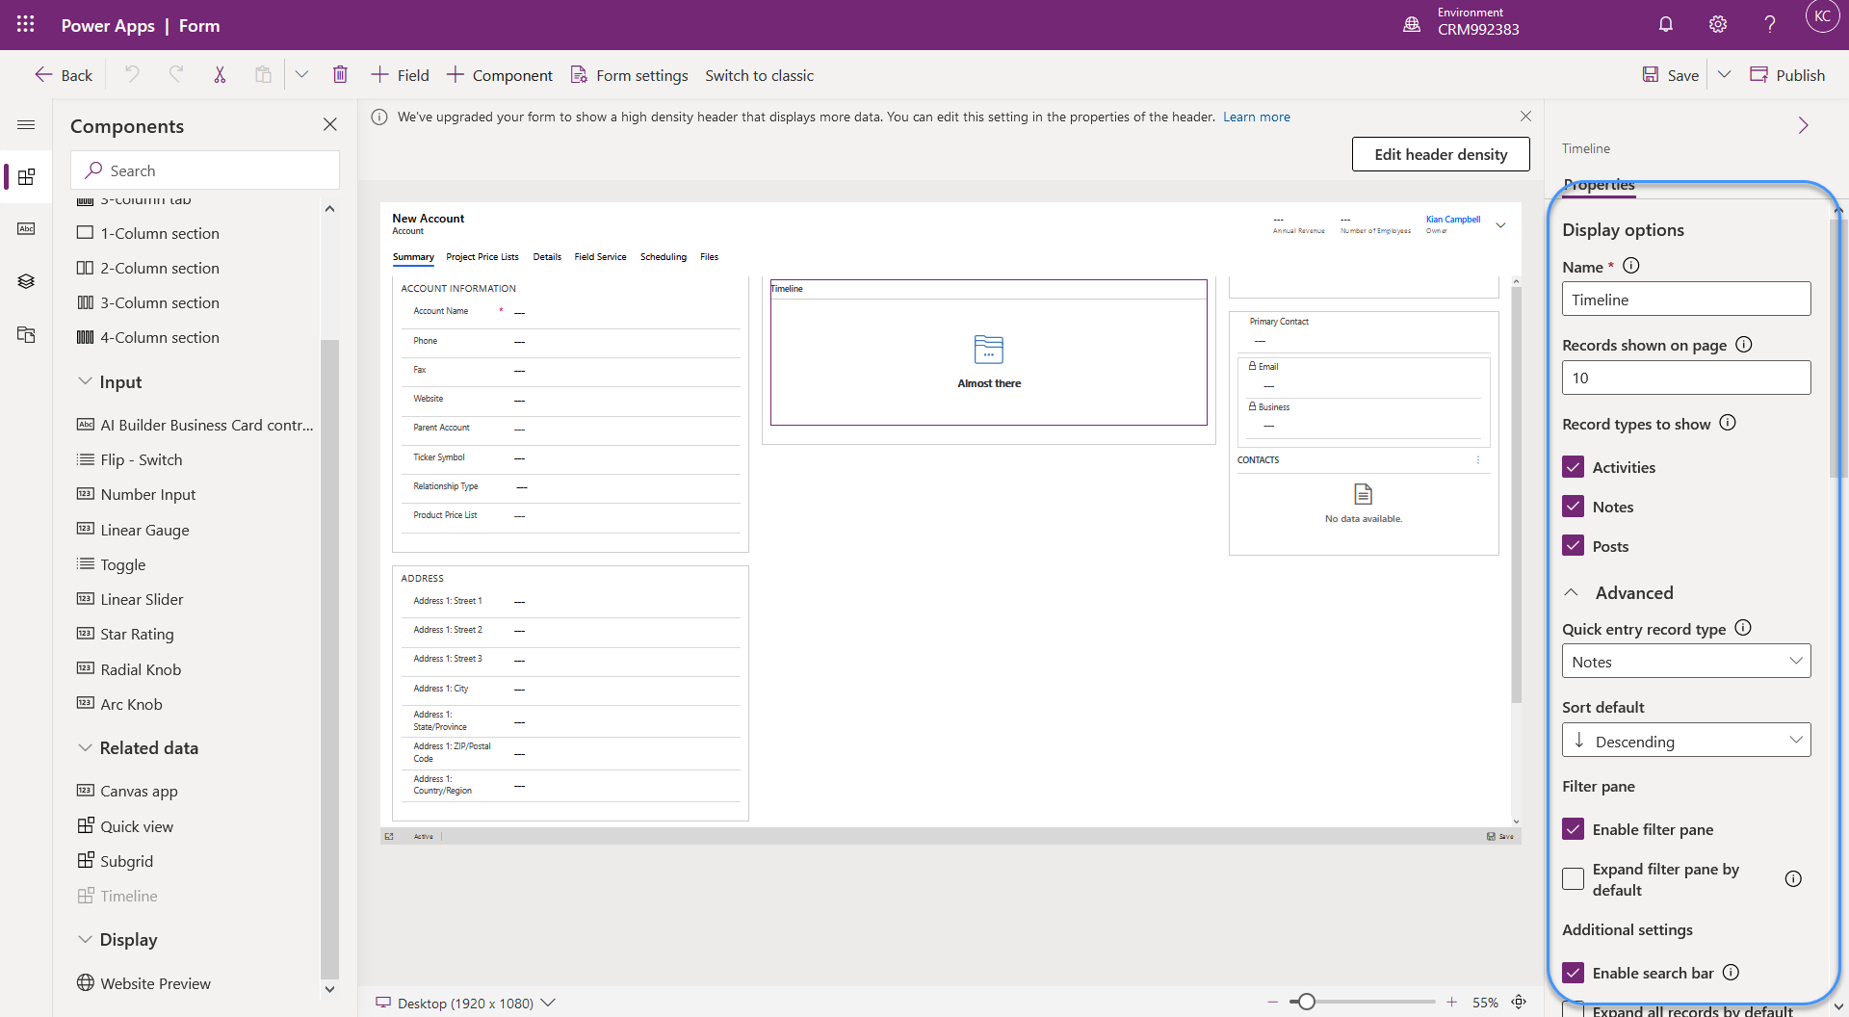The width and height of the screenshot is (1849, 1017).
Task: Uncheck the Activities record type checkbox
Action: point(1573,467)
